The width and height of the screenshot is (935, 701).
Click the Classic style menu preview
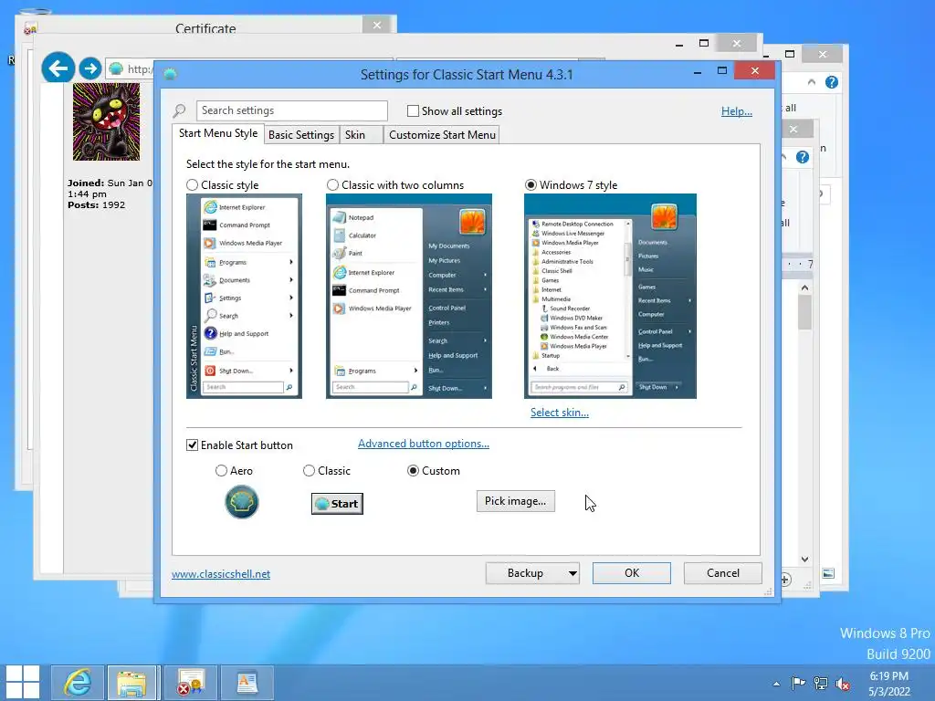pyautogui.click(x=244, y=297)
